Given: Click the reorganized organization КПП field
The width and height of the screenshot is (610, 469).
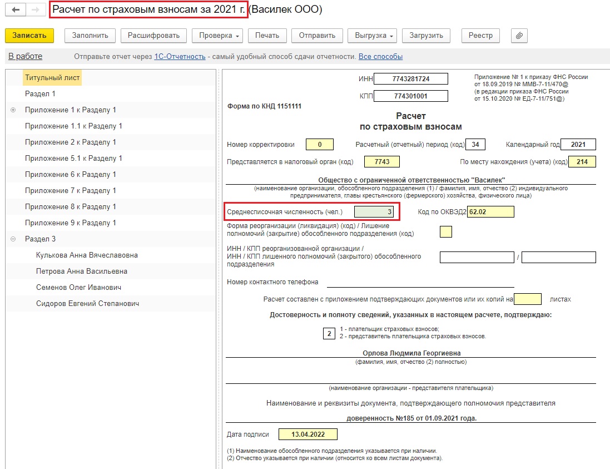Looking at the screenshot, I should coord(559,257).
